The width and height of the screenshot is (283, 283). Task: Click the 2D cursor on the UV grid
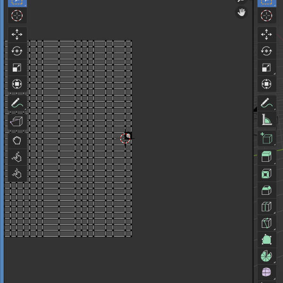[x=125, y=138]
